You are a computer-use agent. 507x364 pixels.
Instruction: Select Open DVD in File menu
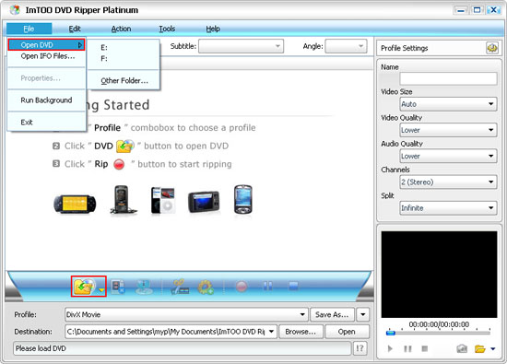(x=47, y=45)
